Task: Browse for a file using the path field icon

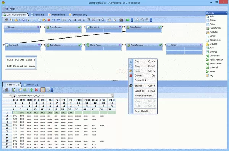Action: click(x=111, y=96)
